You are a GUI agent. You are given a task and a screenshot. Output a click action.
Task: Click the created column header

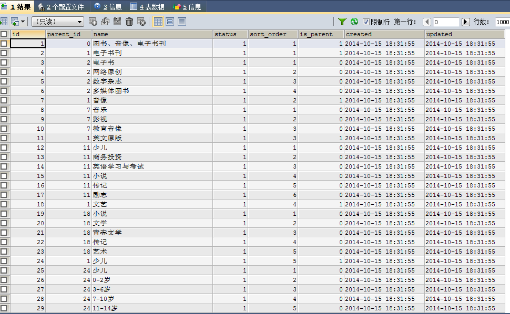(384, 34)
